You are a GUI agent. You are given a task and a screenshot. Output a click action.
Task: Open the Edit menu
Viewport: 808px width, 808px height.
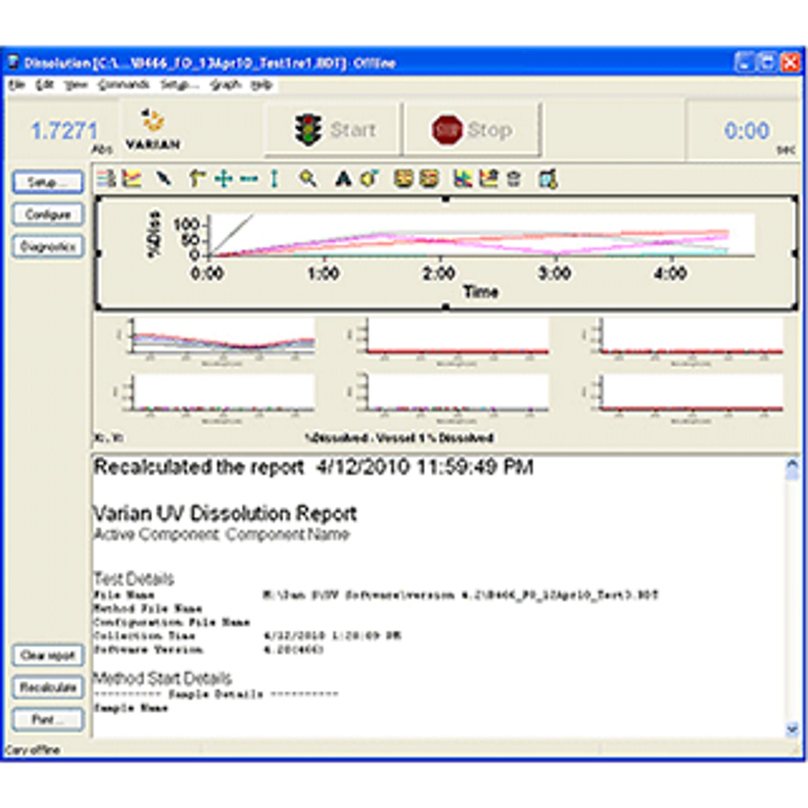(x=44, y=85)
